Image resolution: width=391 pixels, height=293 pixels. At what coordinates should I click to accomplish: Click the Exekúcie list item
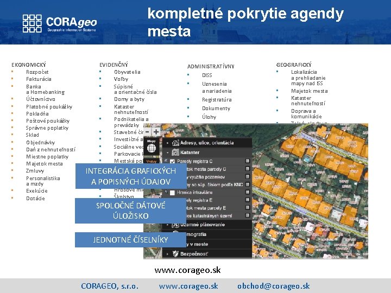(x=37, y=191)
